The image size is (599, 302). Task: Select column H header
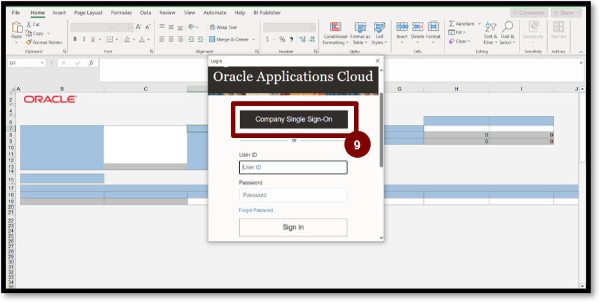[x=456, y=89]
